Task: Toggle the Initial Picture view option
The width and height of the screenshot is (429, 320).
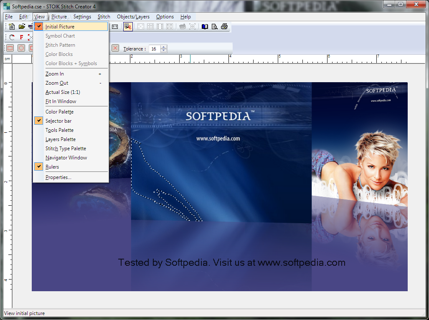Action: (71, 27)
